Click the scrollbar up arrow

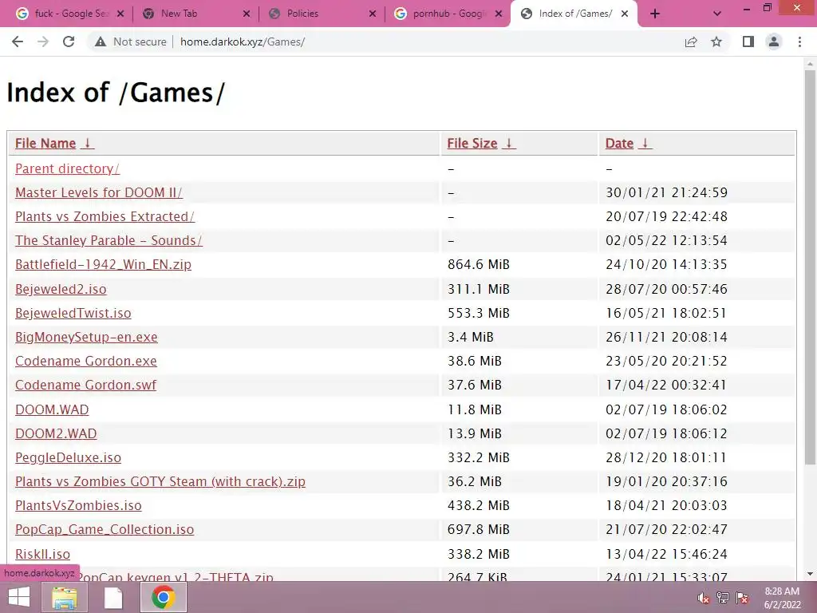(810, 64)
